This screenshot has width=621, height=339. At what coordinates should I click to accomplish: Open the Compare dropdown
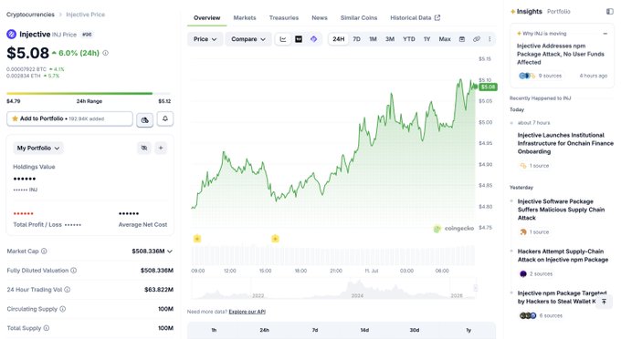[248, 39]
